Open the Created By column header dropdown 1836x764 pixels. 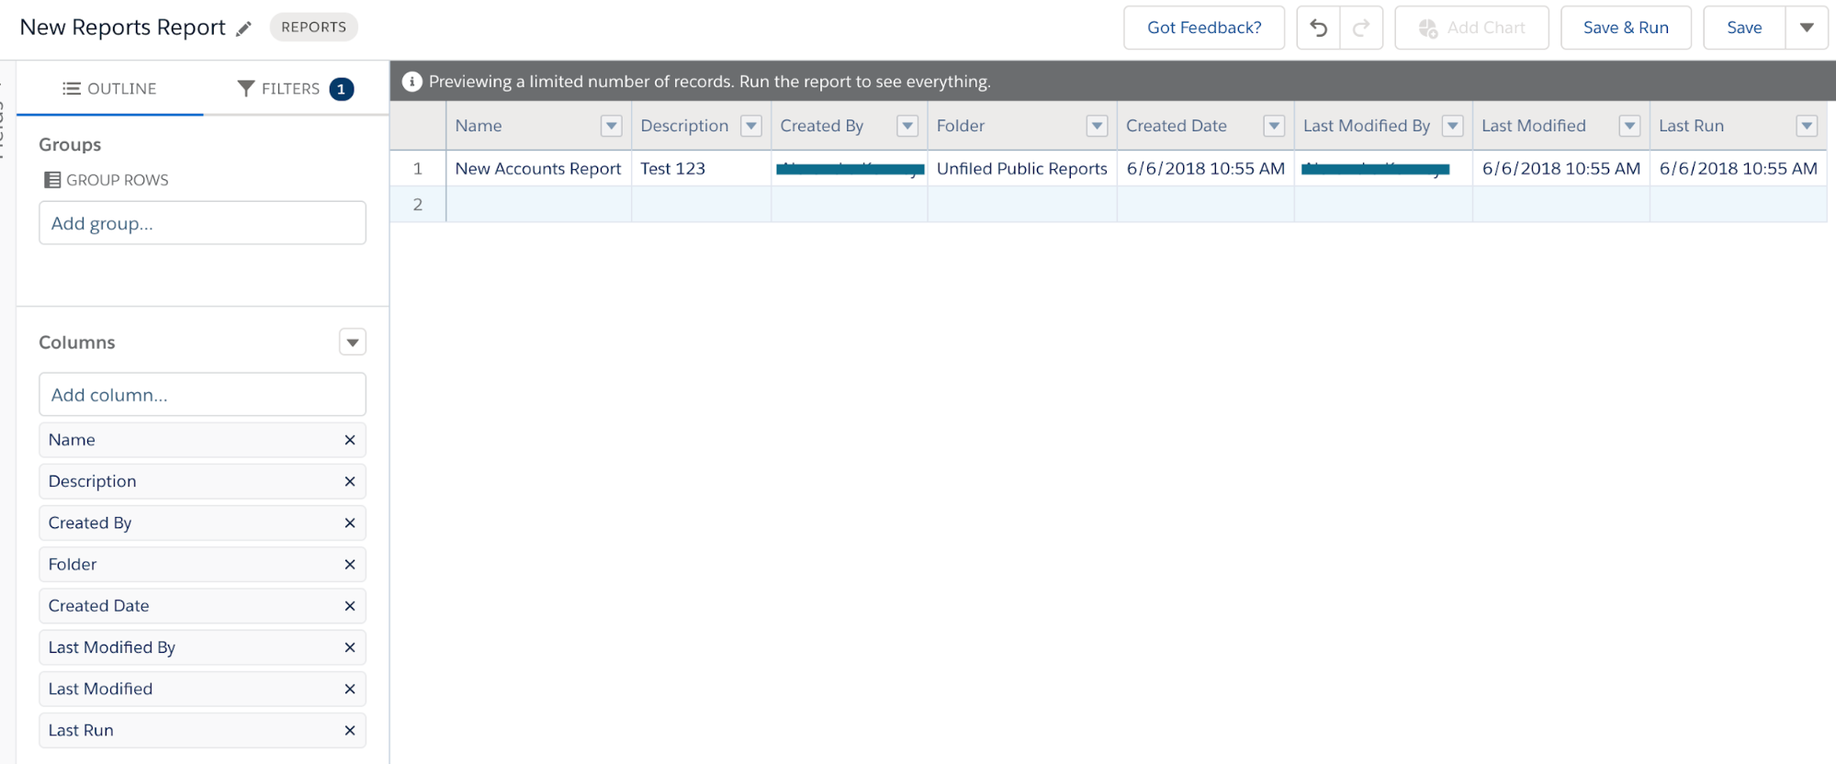click(x=907, y=126)
